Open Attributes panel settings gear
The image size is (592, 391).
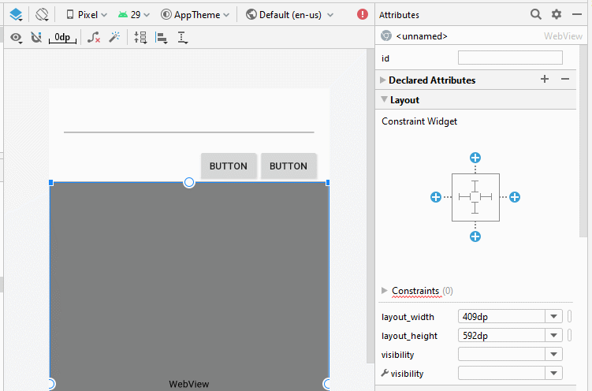point(556,14)
